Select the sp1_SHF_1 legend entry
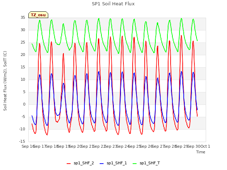The width and height of the screenshot is (227, 170). [113, 163]
